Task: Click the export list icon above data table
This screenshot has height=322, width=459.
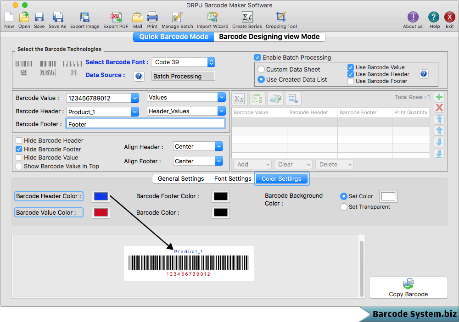Action: point(293,99)
